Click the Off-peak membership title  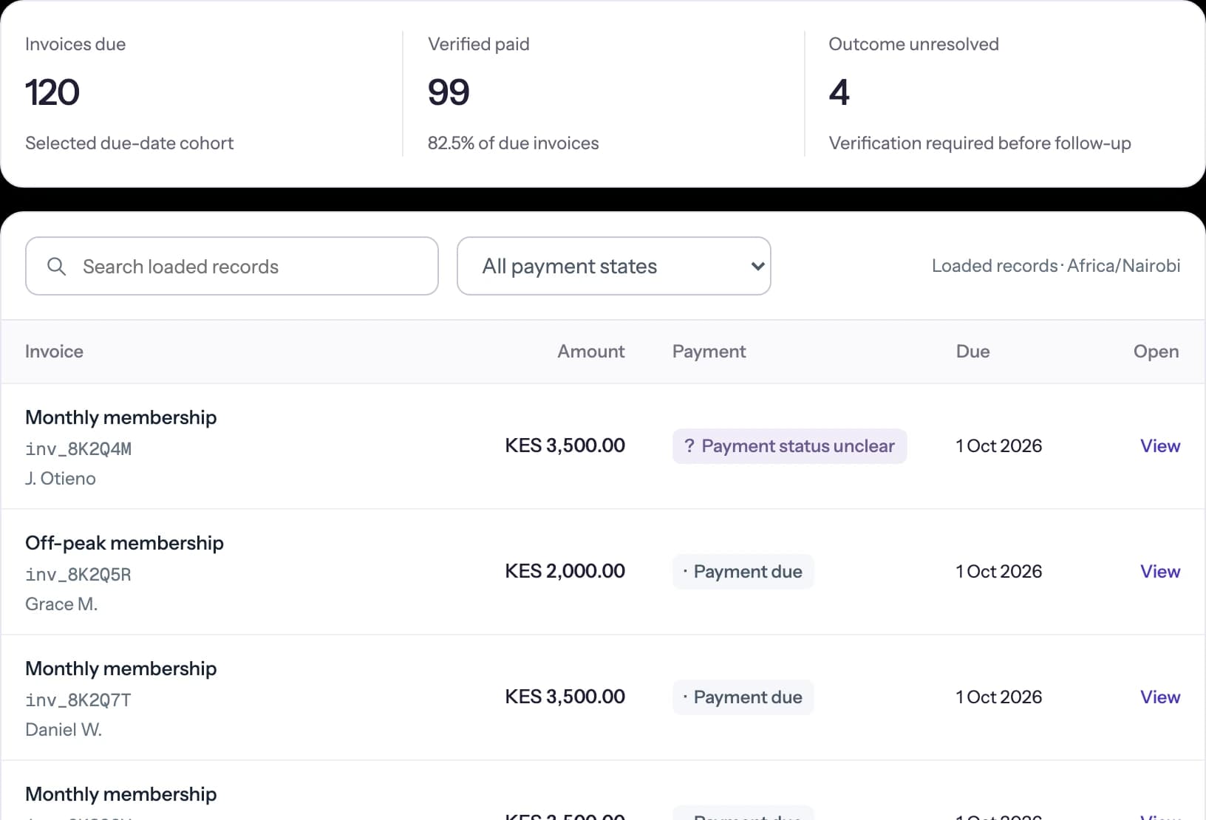click(x=124, y=543)
